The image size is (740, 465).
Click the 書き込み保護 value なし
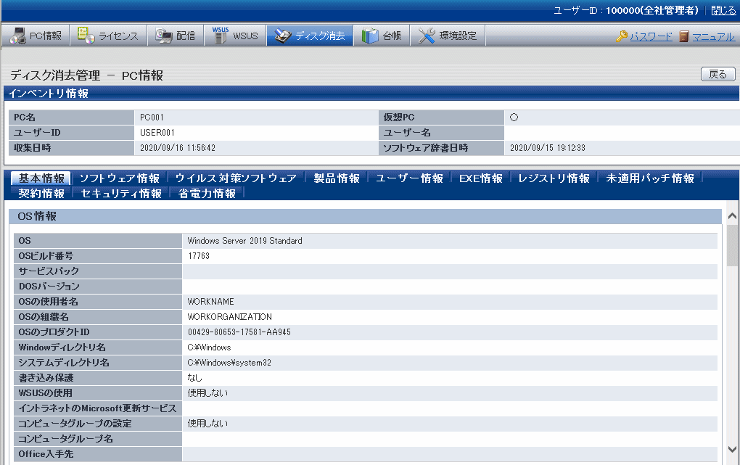pyautogui.click(x=195, y=378)
